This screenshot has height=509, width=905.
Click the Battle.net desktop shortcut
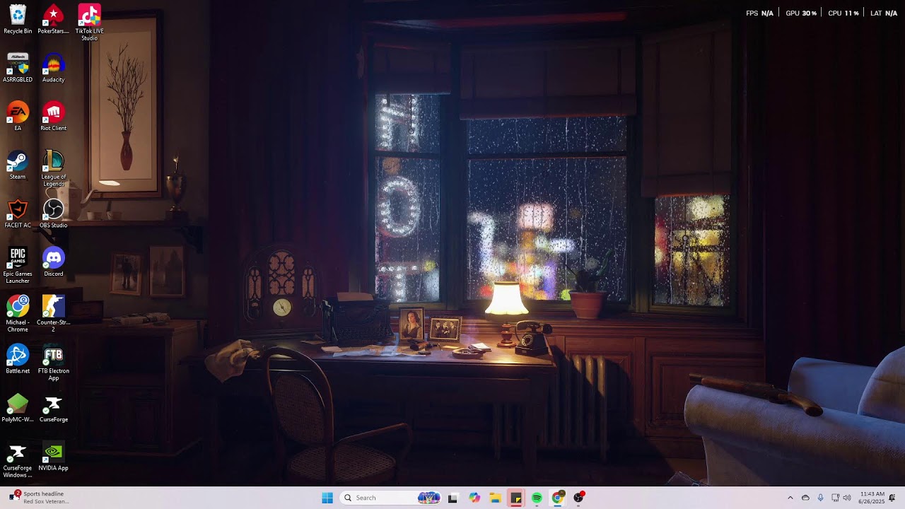coord(18,359)
